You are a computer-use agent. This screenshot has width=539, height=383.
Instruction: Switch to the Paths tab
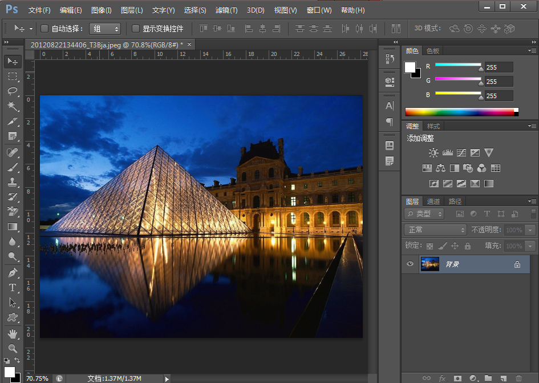455,201
